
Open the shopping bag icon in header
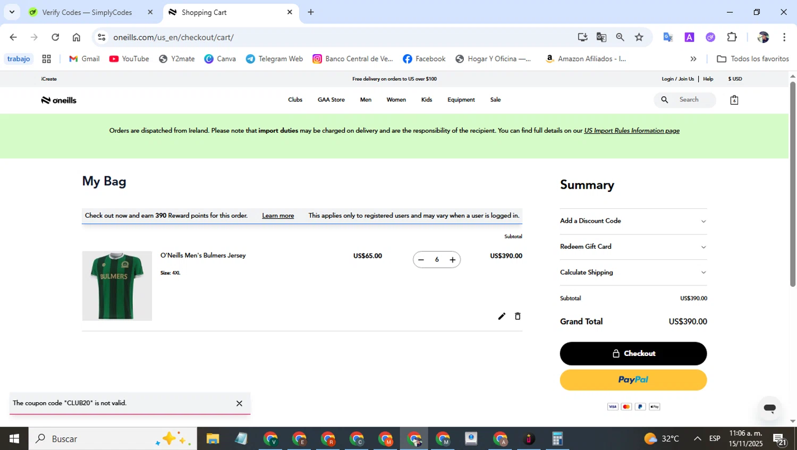(x=734, y=100)
